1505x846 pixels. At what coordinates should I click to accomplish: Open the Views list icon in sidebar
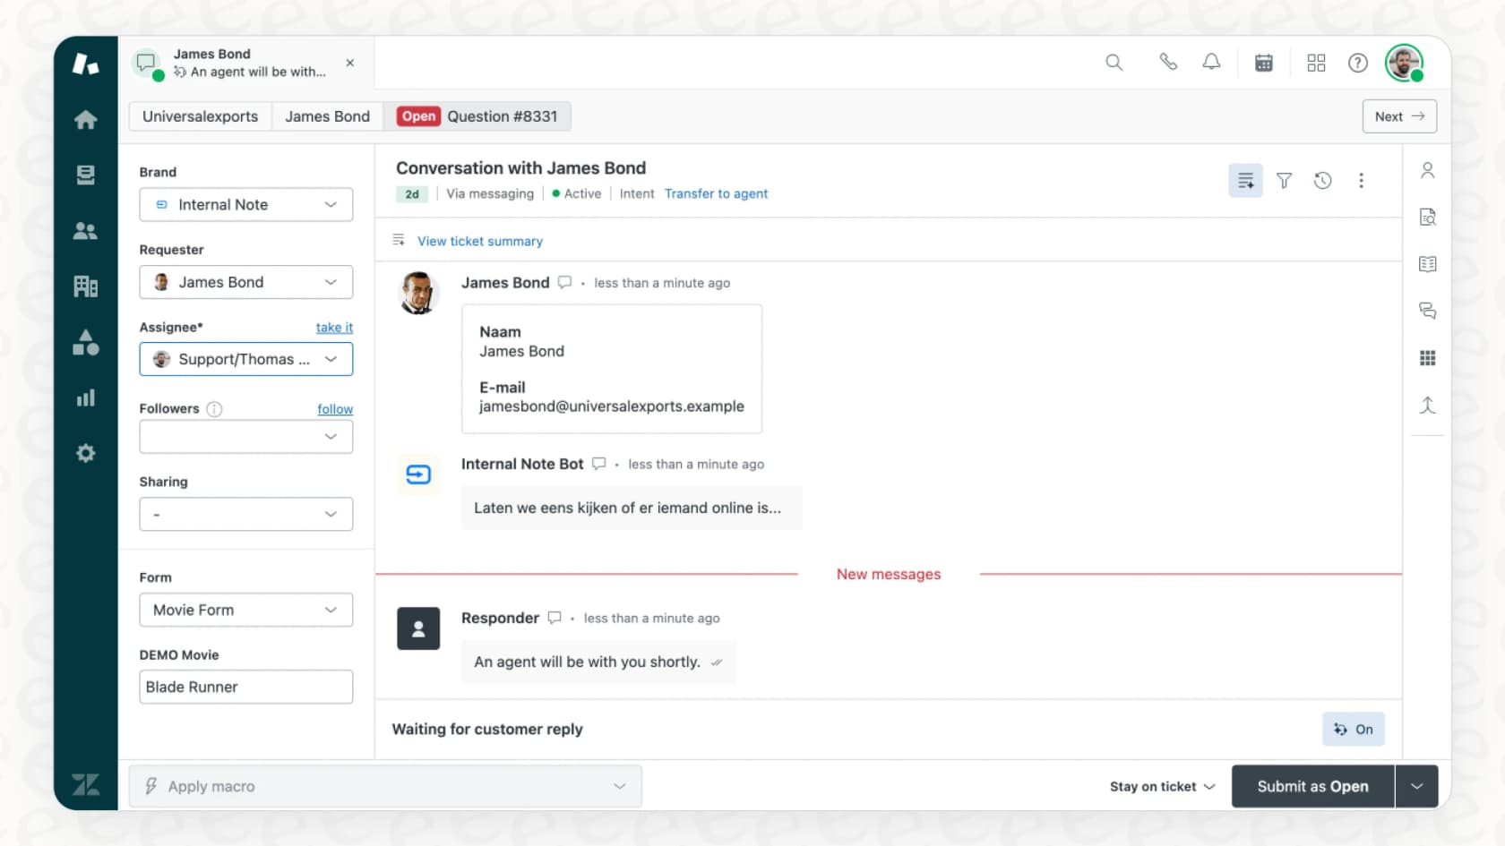(85, 175)
